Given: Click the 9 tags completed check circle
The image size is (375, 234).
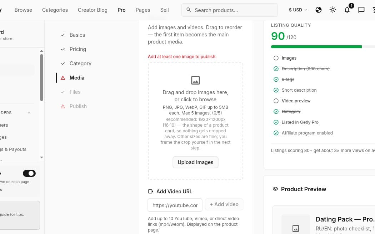Looking at the screenshot, I should [x=276, y=80].
